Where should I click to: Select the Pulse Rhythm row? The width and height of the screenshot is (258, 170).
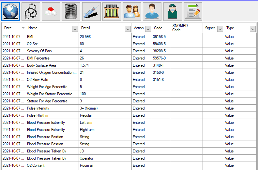(x=129, y=115)
